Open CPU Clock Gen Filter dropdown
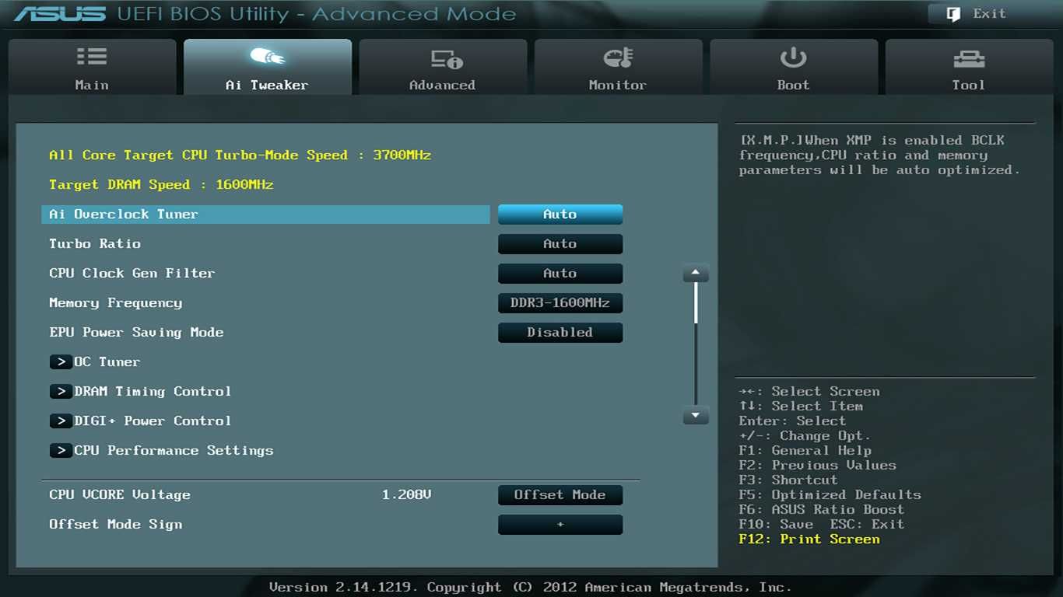 tap(560, 274)
